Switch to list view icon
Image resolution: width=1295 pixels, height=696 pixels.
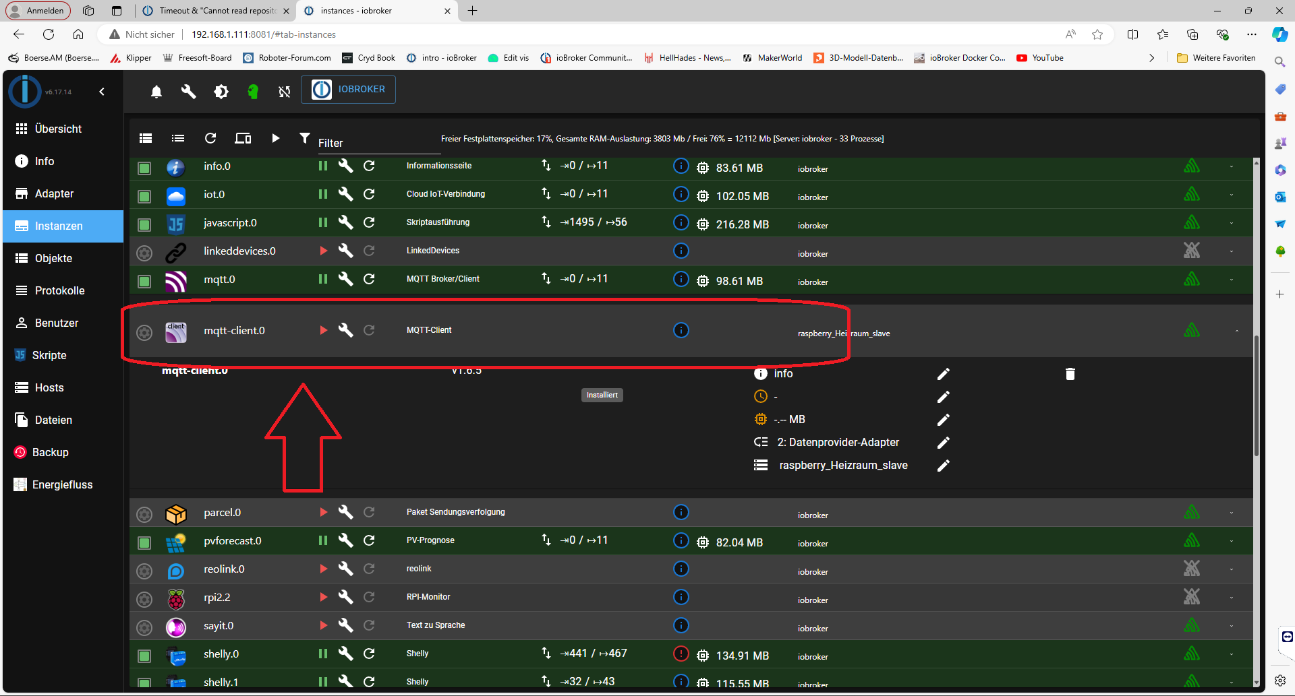[x=178, y=138]
